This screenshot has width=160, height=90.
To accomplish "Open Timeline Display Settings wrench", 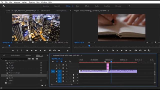I will pyautogui.click(x=70, y=61).
